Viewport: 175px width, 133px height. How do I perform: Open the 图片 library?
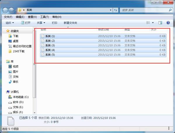click(x=15, y=72)
